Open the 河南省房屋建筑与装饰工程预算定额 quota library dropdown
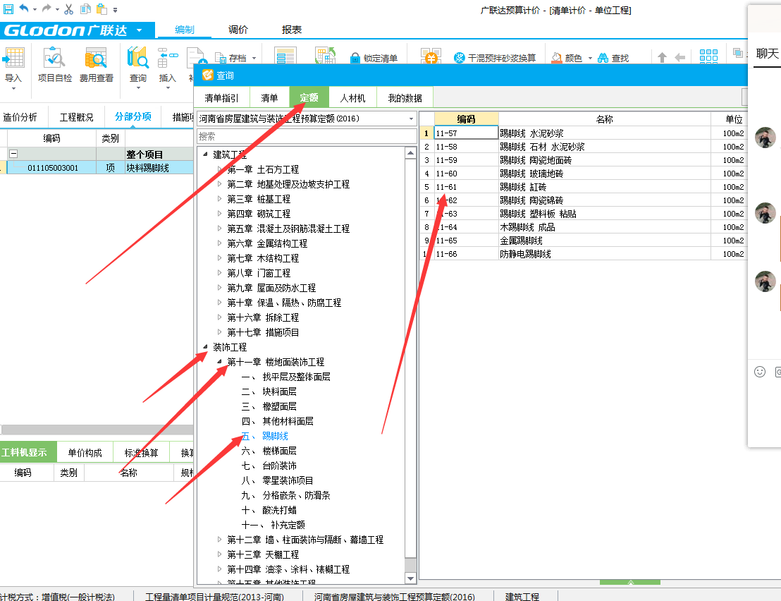This screenshot has height=601, width=781. point(411,119)
